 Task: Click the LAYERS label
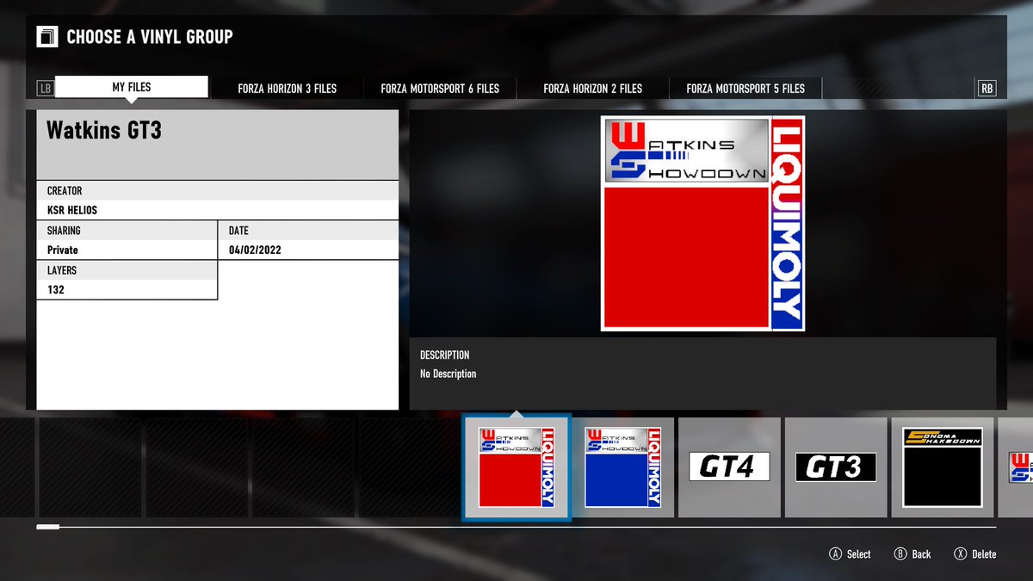(x=62, y=270)
